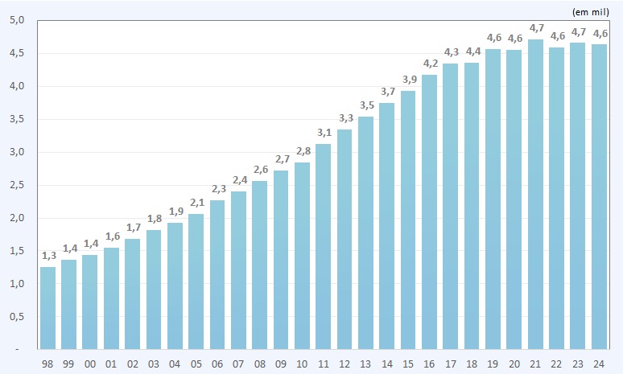Viewport: 623px width, 374px height.
Task: Select the bar for year 99
Action: (x=68, y=305)
